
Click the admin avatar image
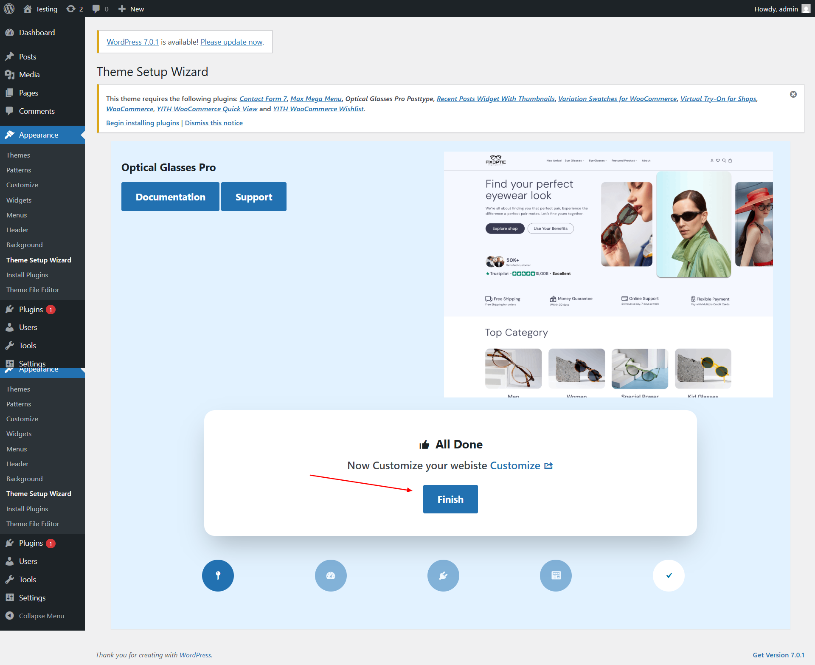(806, 9)
